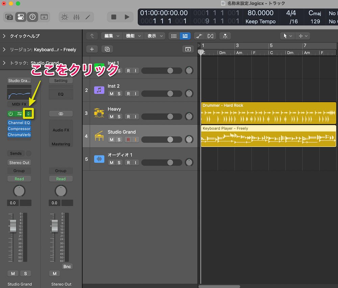Open instrument settings sliders icon in channel strip
This screenshot has width=338, height=288.
(x=20, y=114)
